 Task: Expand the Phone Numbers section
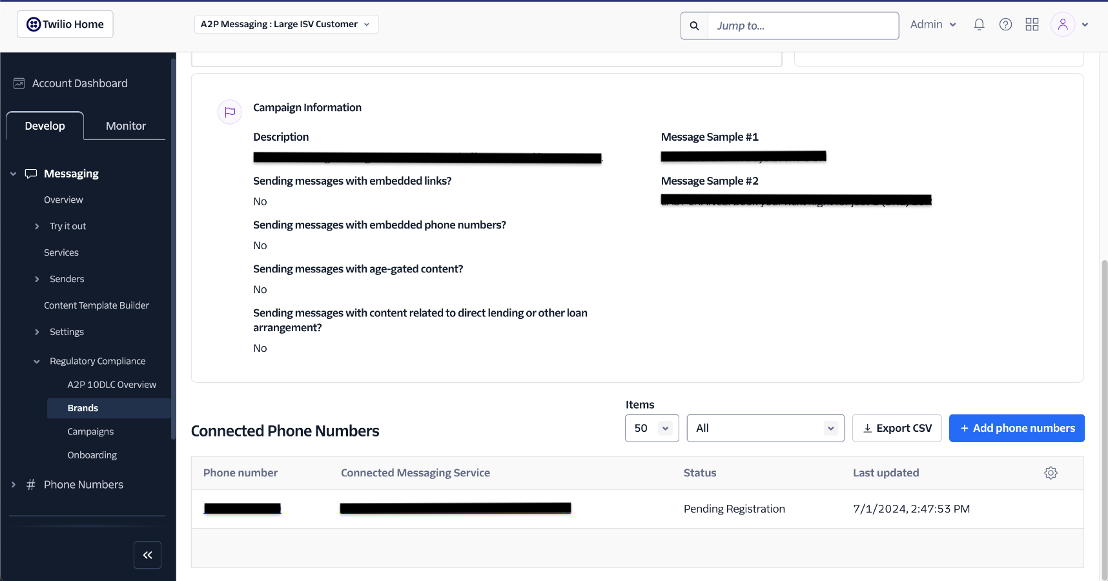click(13, 485)
